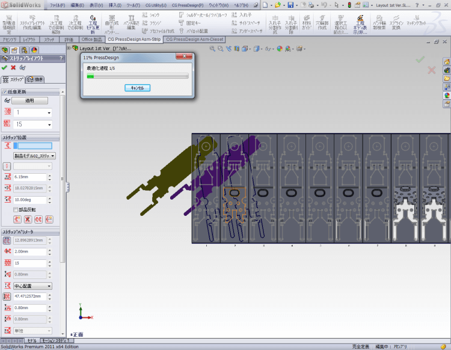Open the 編集(E) menu
The height and width of the screenshot is (350, 451).
(77, 5)
